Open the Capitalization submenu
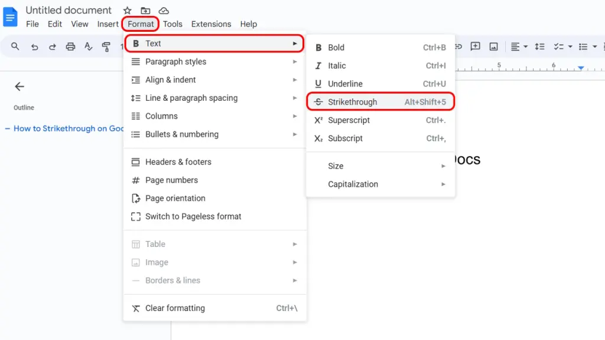Screen dimensions: 605x340 353,184
